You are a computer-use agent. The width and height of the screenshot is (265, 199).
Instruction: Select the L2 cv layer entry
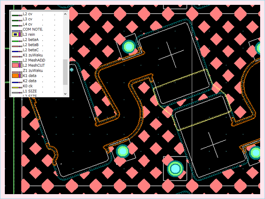[x=28, y=14]
